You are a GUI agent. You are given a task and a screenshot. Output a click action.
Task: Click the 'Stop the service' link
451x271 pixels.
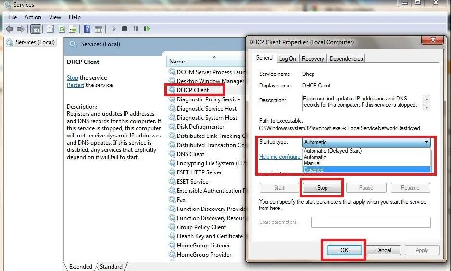click(x=73, y=78)
